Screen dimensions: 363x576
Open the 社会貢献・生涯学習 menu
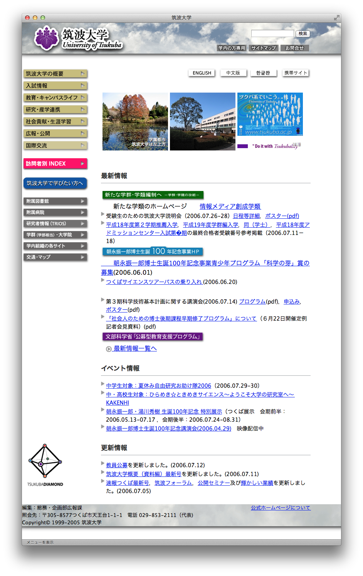55,122
